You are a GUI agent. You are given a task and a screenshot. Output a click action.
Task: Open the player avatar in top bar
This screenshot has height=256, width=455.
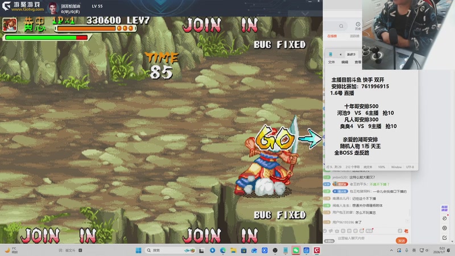[52, 8]
